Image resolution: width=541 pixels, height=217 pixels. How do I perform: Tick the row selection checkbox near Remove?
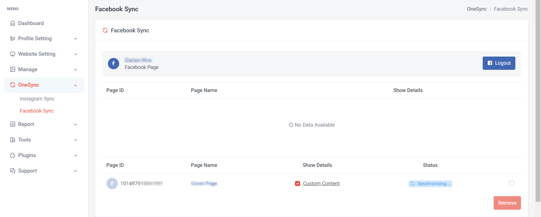click(512, 183)
